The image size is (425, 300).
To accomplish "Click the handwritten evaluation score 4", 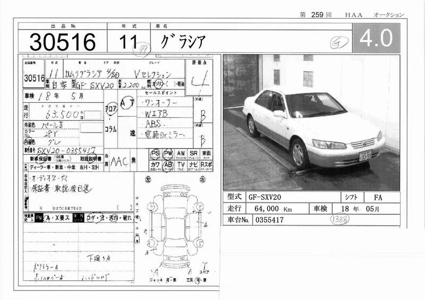I will pyautogui.click(x=200, y=81).
